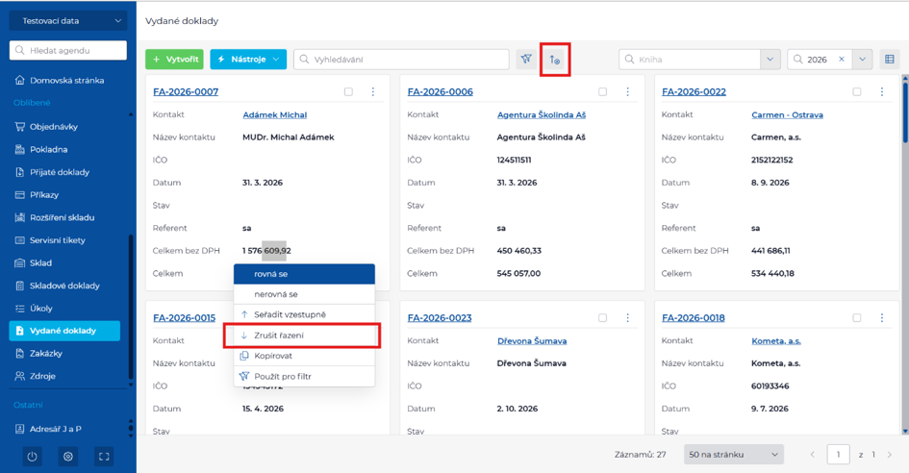Open Rozšíření skladu agenda
Image resolution: width=909 pixels, height=473 pixels.
pyautogui.click(x=55, y=217)
